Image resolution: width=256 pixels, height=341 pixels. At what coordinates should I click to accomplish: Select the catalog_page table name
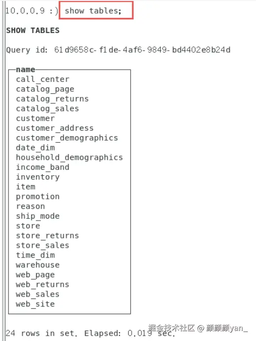pos(45,89)
